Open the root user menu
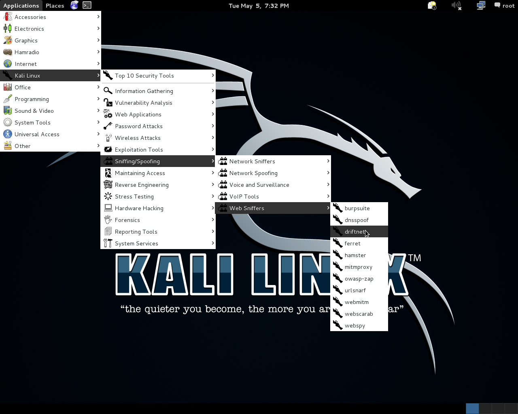 coord(505,6)
